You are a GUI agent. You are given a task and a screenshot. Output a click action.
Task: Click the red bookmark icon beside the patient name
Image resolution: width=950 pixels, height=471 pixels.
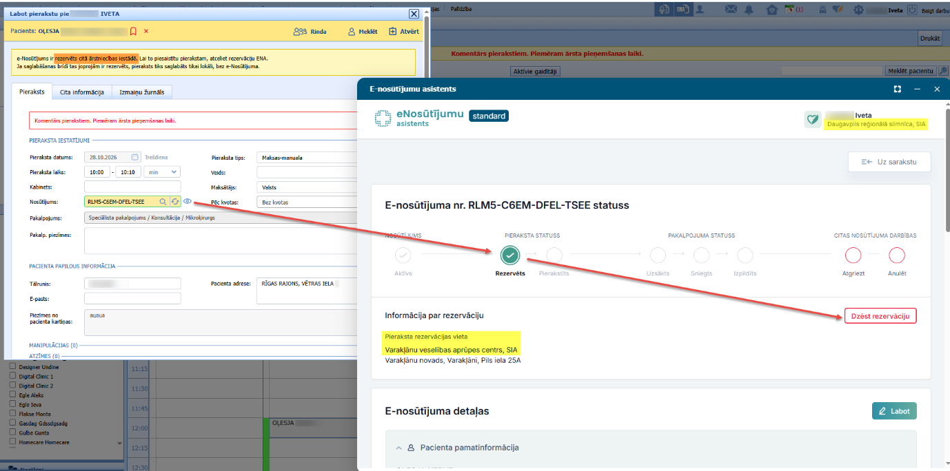tap(133, 31)
